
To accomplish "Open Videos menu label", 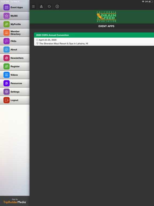I will pos(14,75).
